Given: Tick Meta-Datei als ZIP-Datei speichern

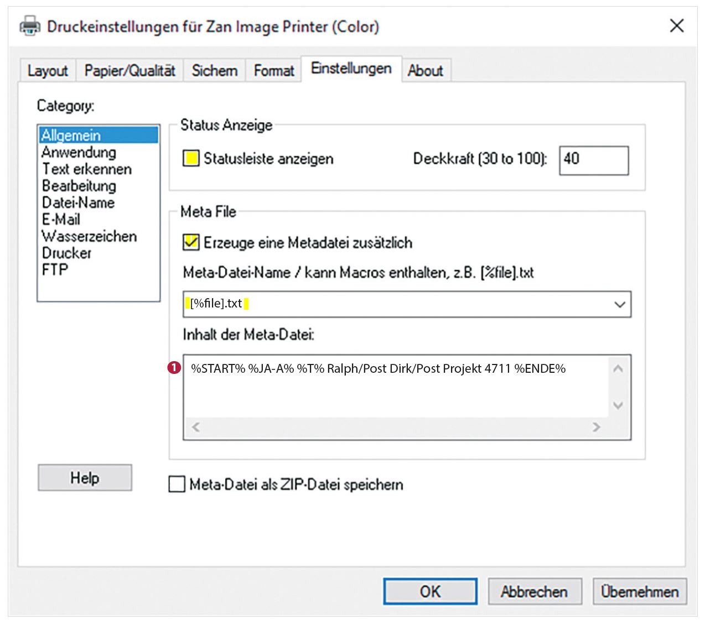Looking at the screenshot, I should click(177, 485).
